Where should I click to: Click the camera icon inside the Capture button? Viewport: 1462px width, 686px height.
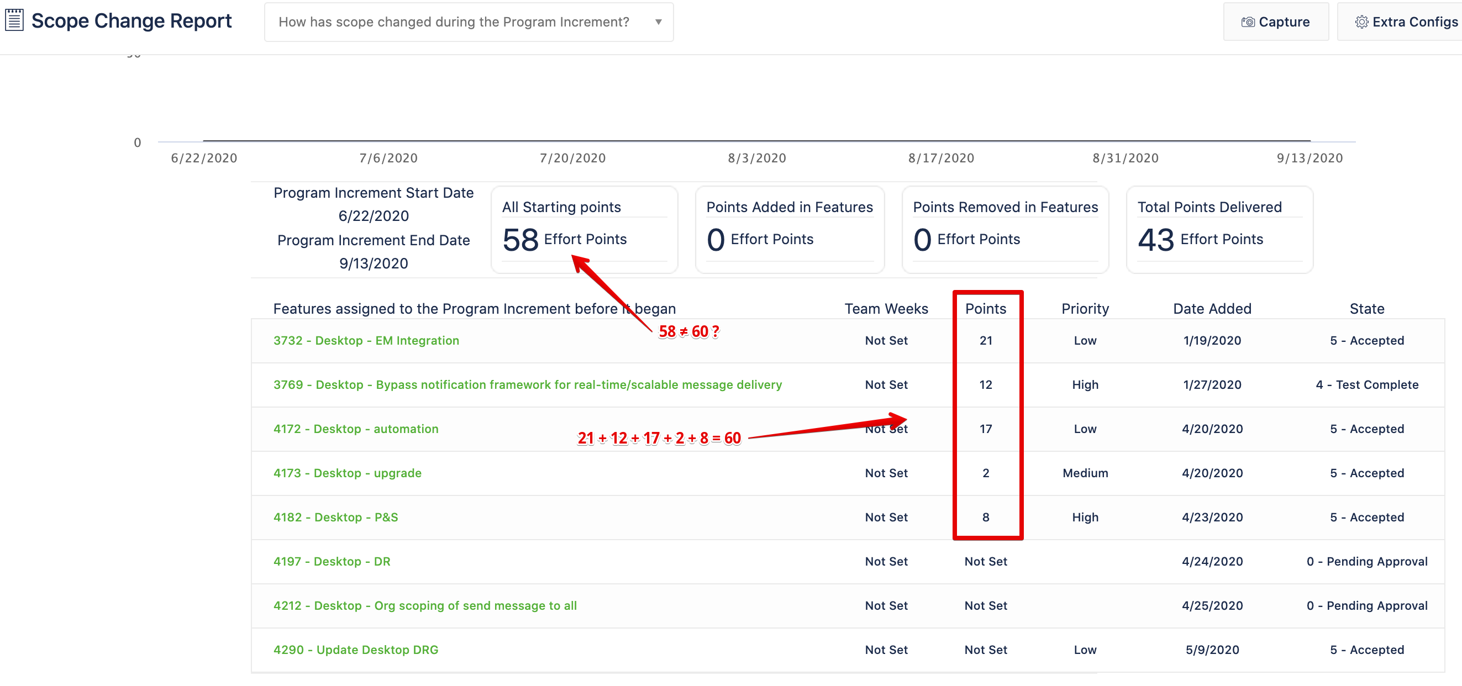[x=1248, y=22]
